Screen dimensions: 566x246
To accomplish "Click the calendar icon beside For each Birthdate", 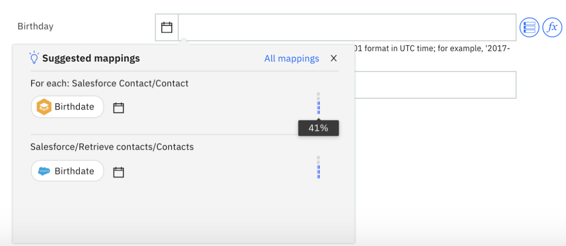I will click(119, 107).
